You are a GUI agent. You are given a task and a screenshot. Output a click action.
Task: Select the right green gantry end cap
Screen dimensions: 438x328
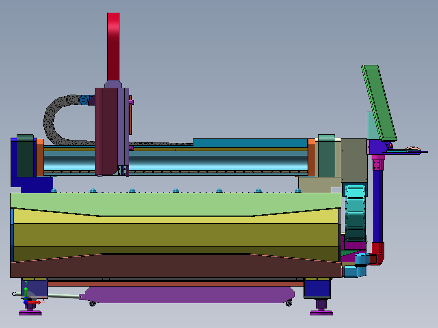point(327,156)
